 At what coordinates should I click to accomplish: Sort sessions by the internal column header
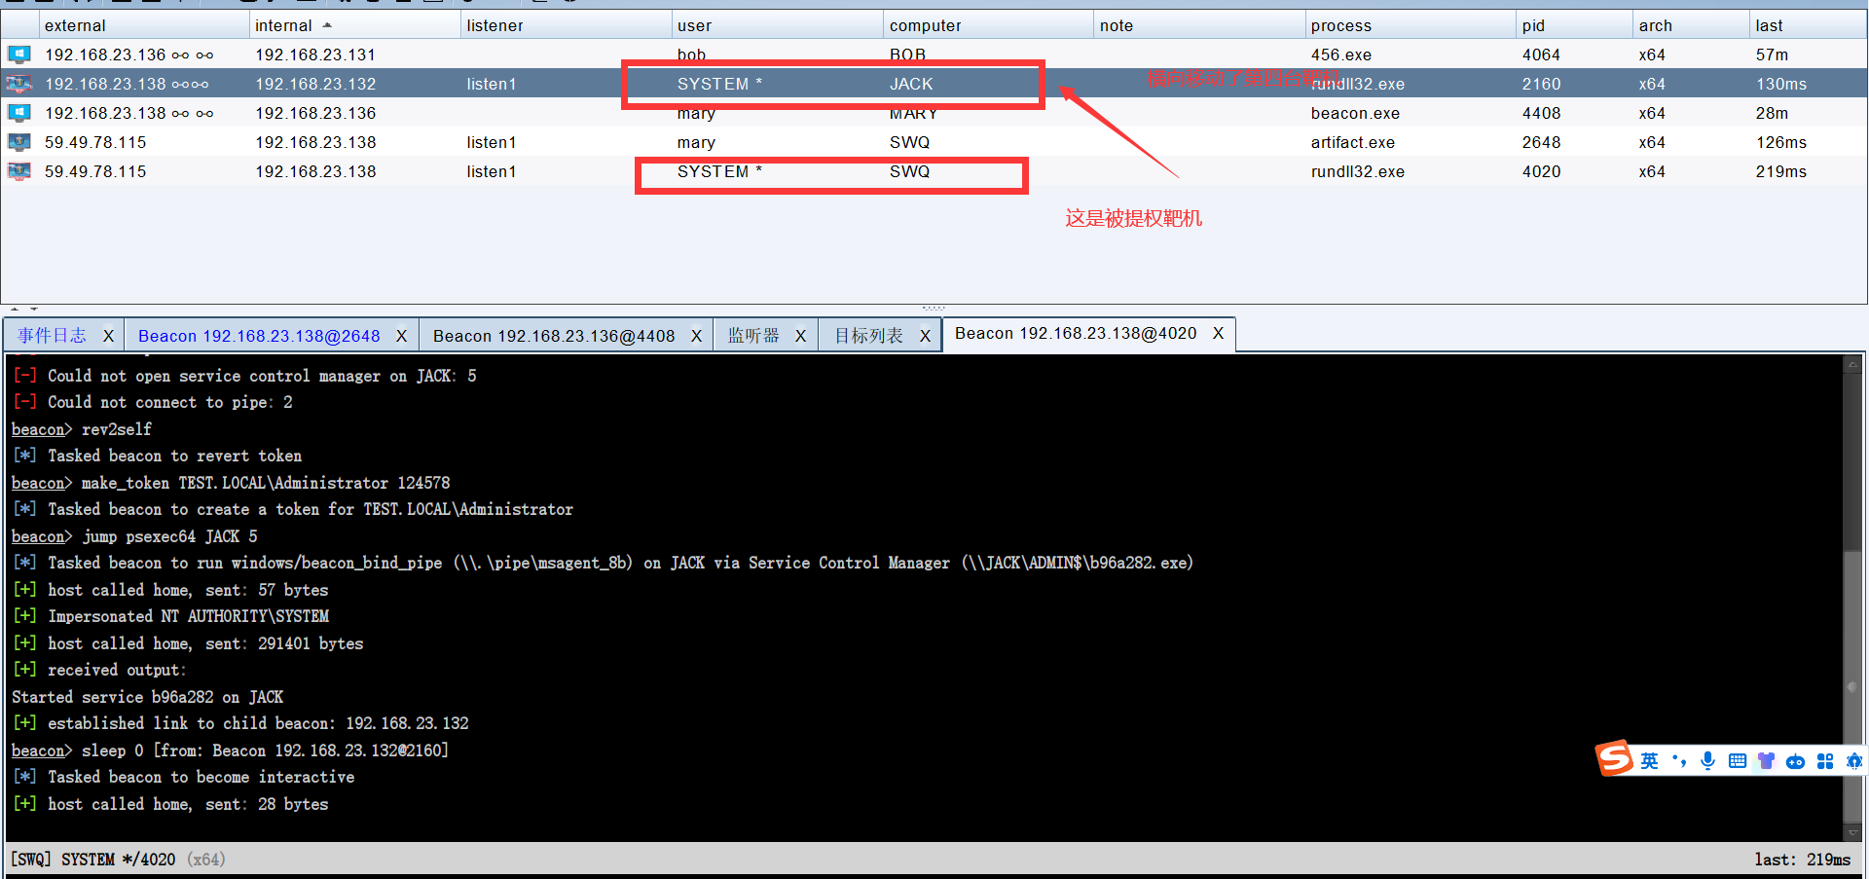pyautogui.click(x=353, y=25)
